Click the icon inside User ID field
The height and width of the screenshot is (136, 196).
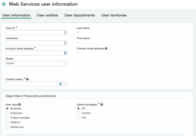(x=65, y=33)
